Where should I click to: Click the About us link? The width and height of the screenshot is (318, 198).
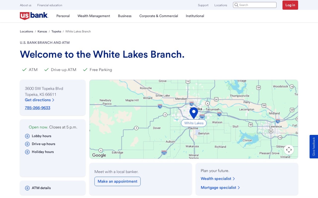[x=25, y=5]
